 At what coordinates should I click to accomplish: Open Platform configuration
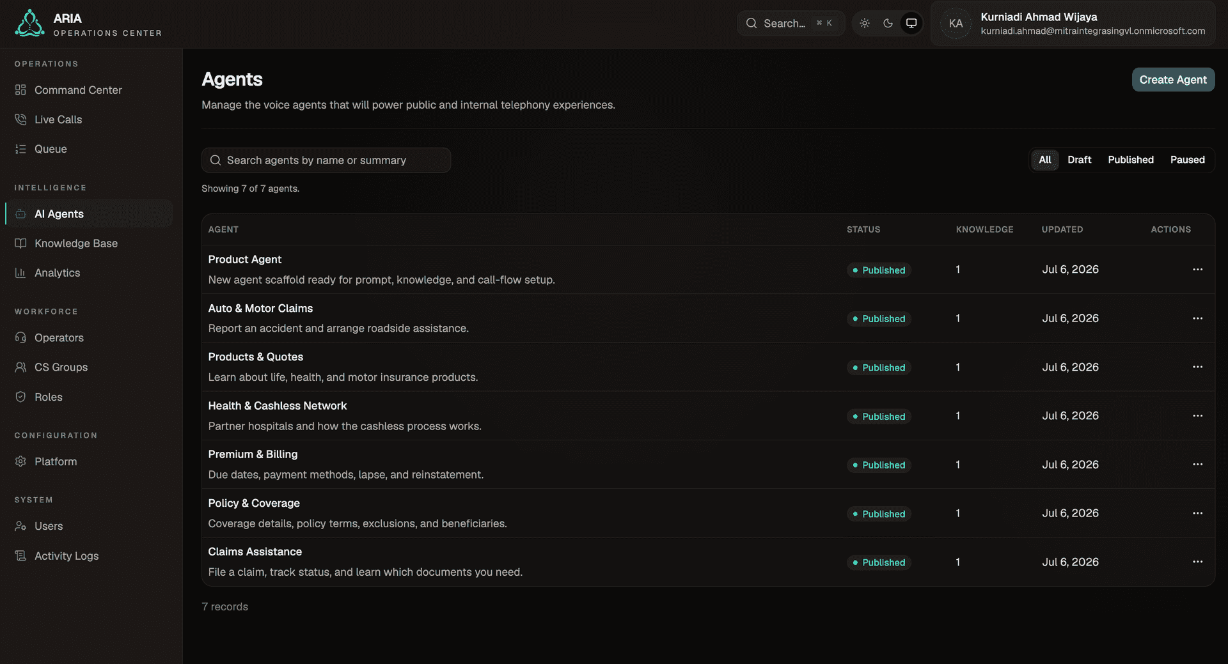click(x=89, y=461)
